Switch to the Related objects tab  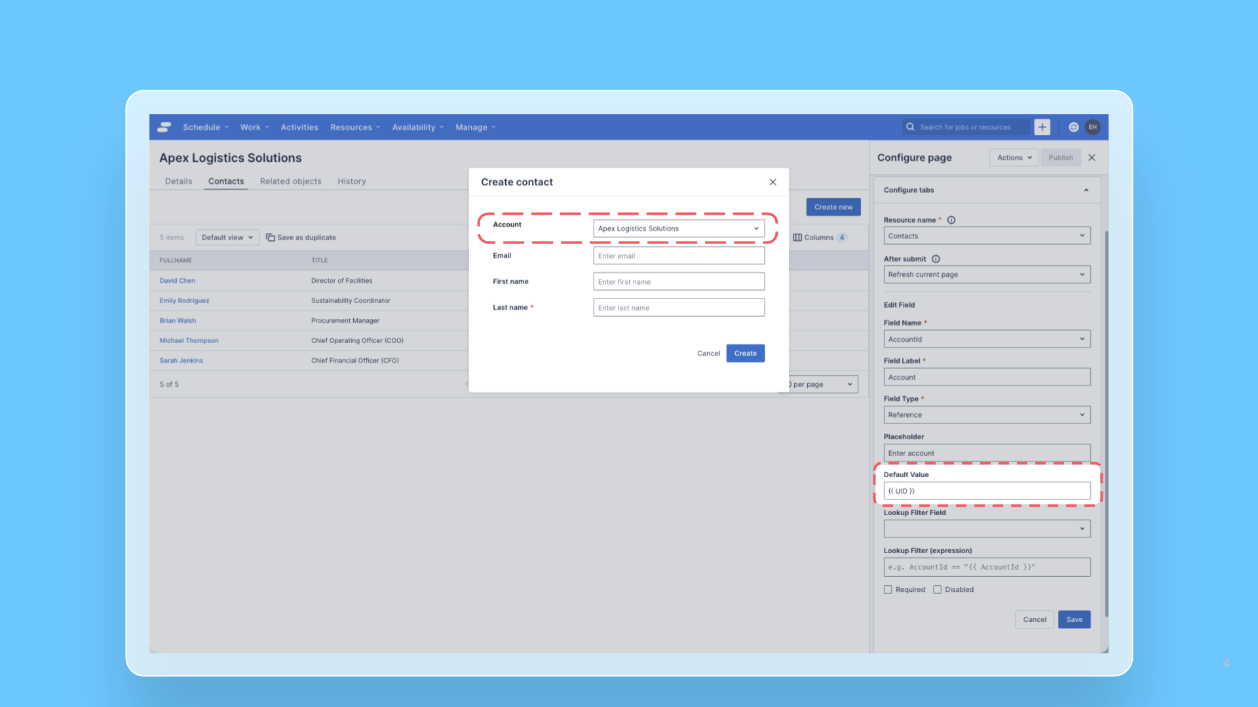coord(290,181)
